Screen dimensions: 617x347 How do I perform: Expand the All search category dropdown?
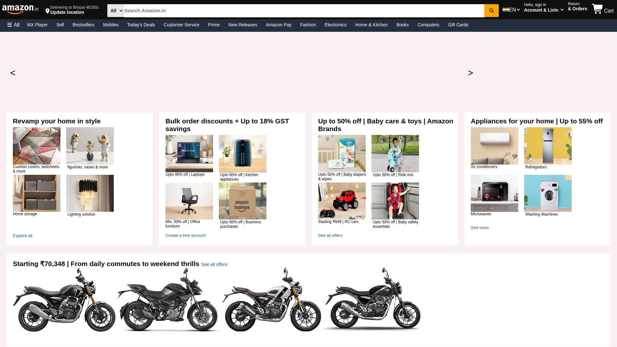116,11
